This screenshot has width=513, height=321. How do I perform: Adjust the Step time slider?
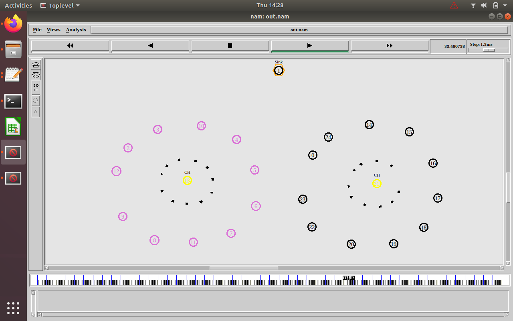(489, 50)
